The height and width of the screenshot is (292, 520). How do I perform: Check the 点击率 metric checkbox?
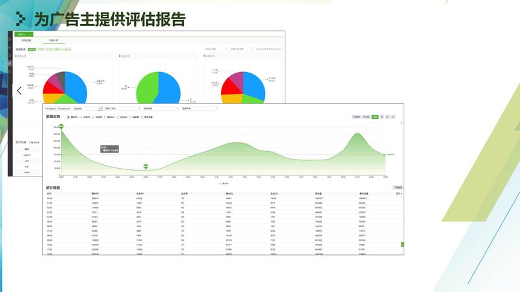coord(94,117)
